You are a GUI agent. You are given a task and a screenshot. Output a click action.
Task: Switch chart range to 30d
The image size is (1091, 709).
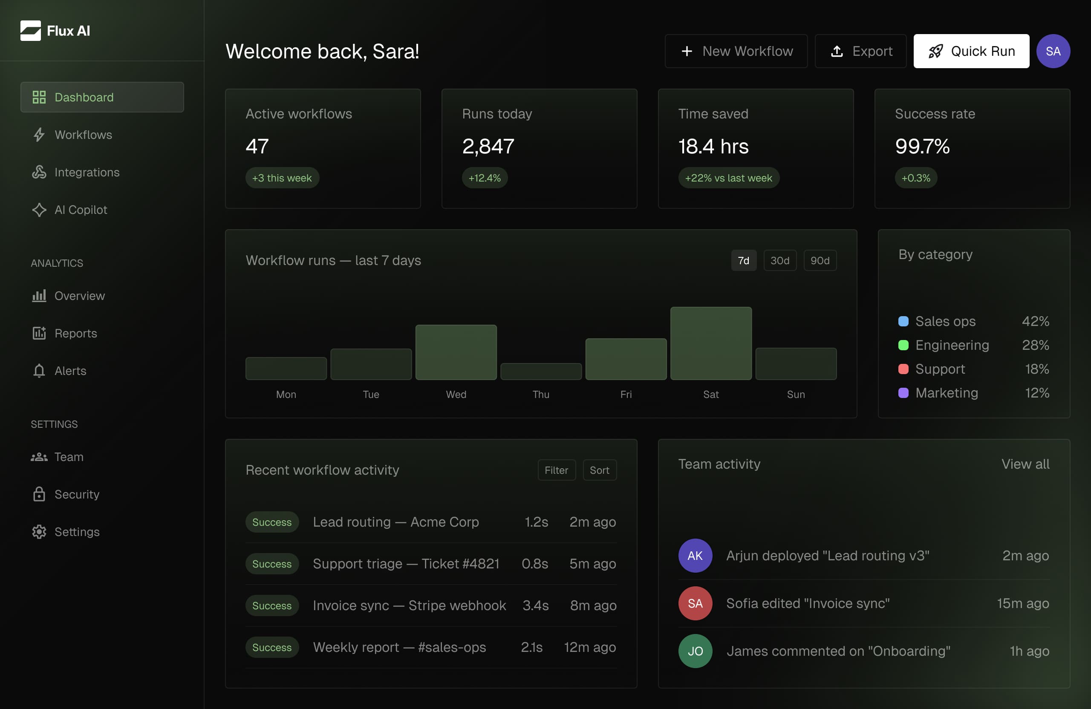click(780, 260)
